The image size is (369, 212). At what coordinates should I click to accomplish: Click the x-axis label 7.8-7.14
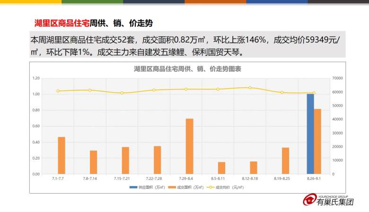[90, 178]
